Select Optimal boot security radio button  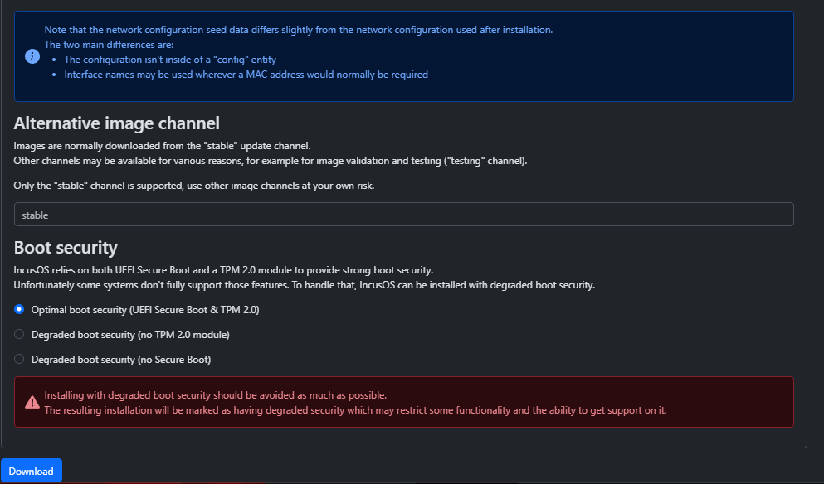coord(19,309)
